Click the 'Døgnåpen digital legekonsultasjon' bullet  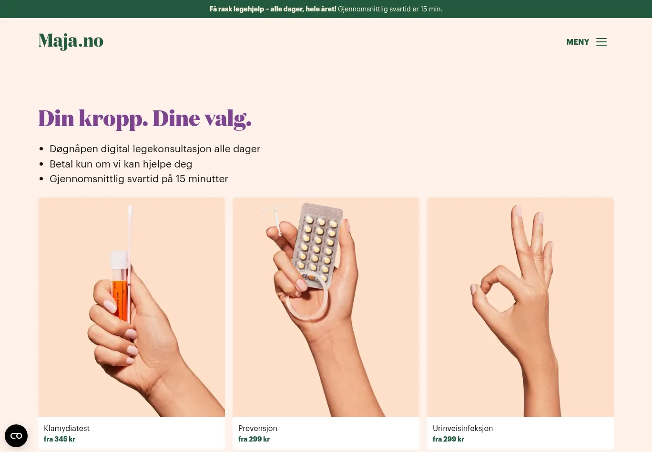click(x=155, y=149)
